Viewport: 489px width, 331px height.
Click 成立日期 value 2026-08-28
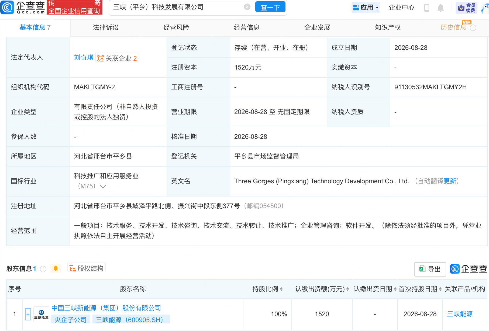click(411, 48)
